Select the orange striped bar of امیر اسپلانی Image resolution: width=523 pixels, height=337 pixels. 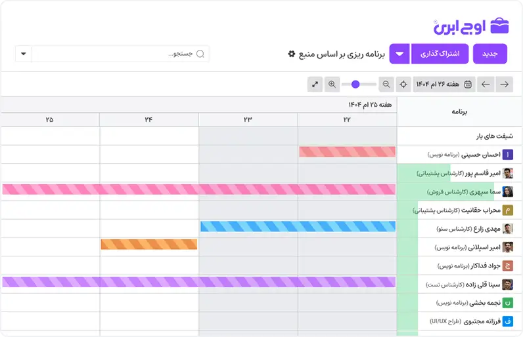click(149, 245)
